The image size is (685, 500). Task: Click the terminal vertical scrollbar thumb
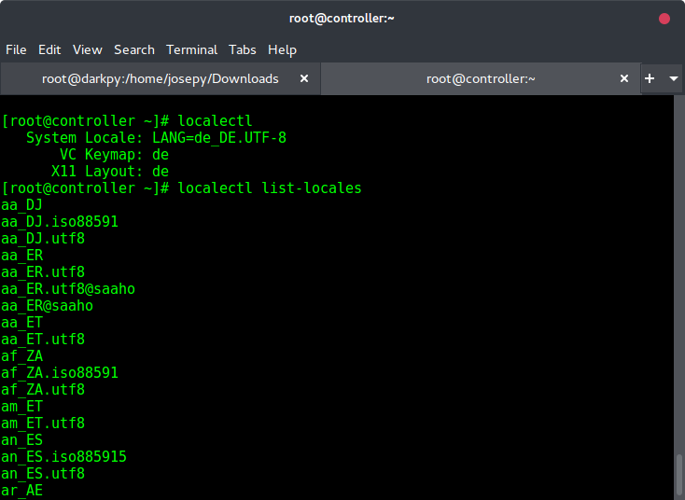click(x=678, y=477)
